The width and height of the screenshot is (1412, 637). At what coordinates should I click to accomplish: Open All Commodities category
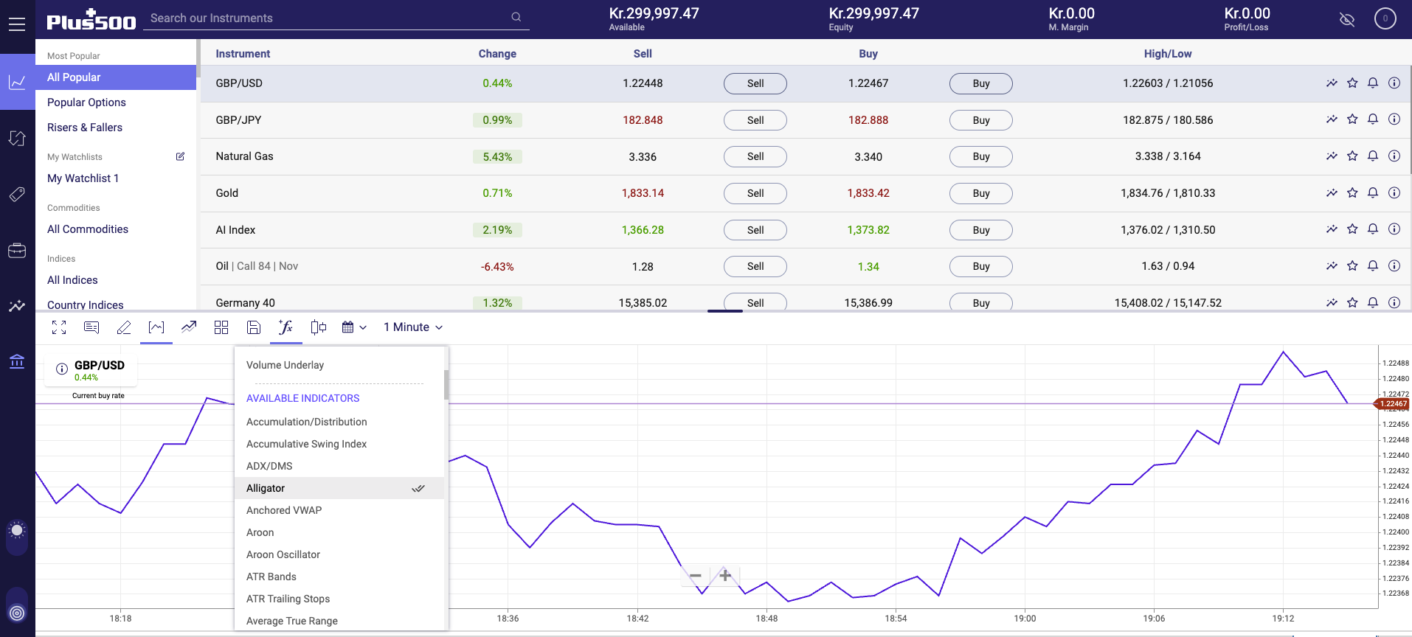pyautogui.click(x=88, y=229)
